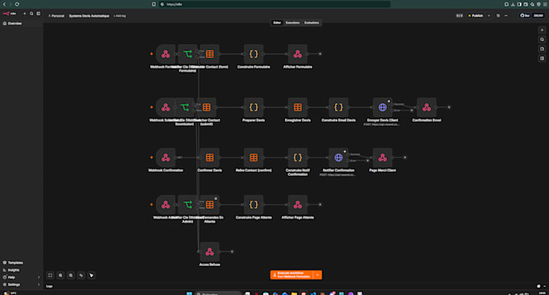Image resolution: width=549 pixels, height=295 pixels.
Task: Expand the Help submenu in sidebar
Action: [39, 277]
